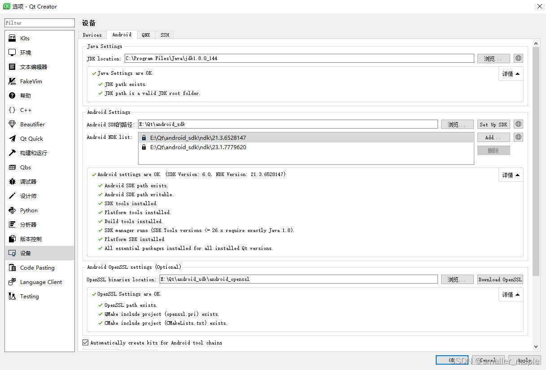
Task: Open the Qt Quick settings category
Action: click(39, 138)
